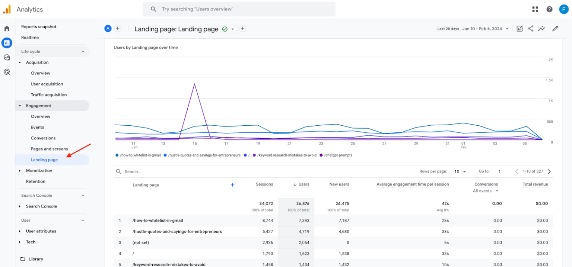572x267 pixels.
Task: Collapse the Life cycle section
Action: pos(83,51)
